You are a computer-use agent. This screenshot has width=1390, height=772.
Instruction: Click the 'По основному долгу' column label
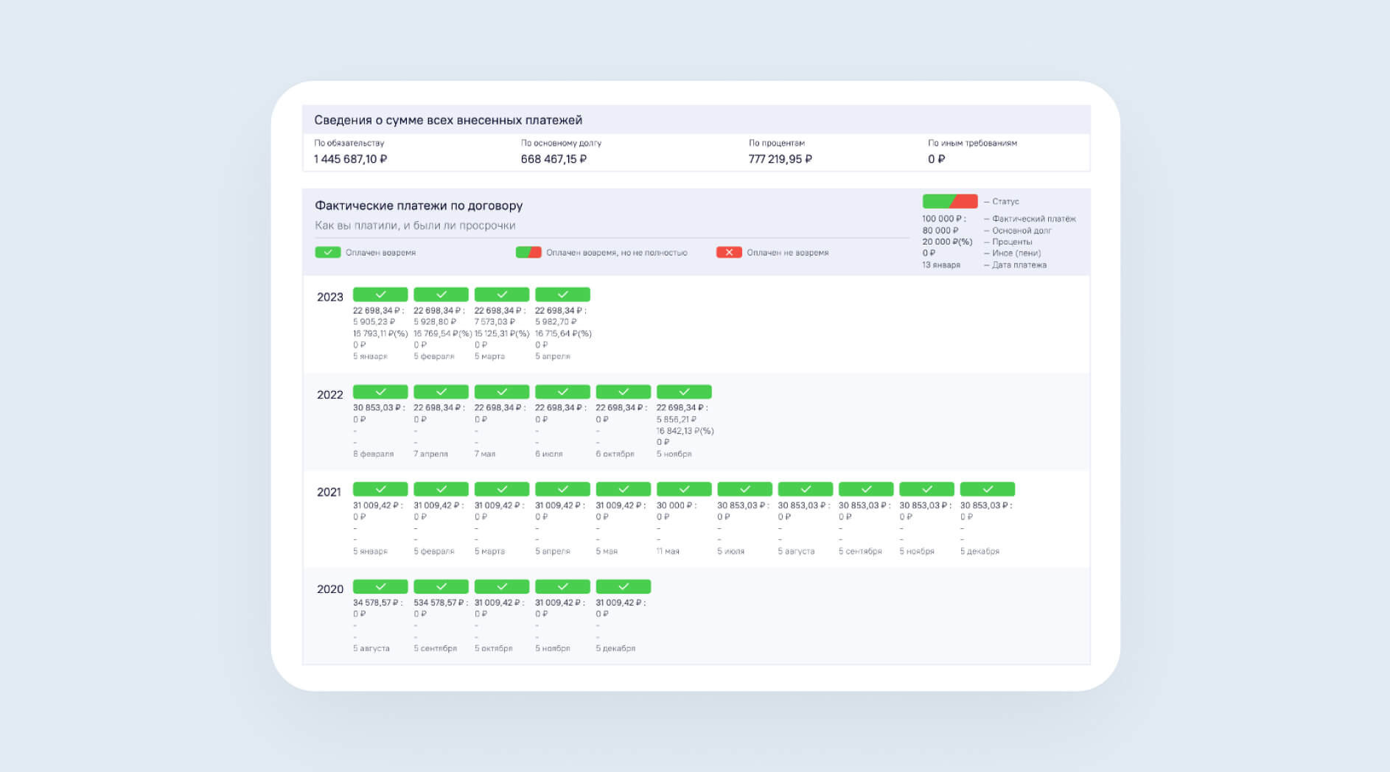click(x=562, y=143)
